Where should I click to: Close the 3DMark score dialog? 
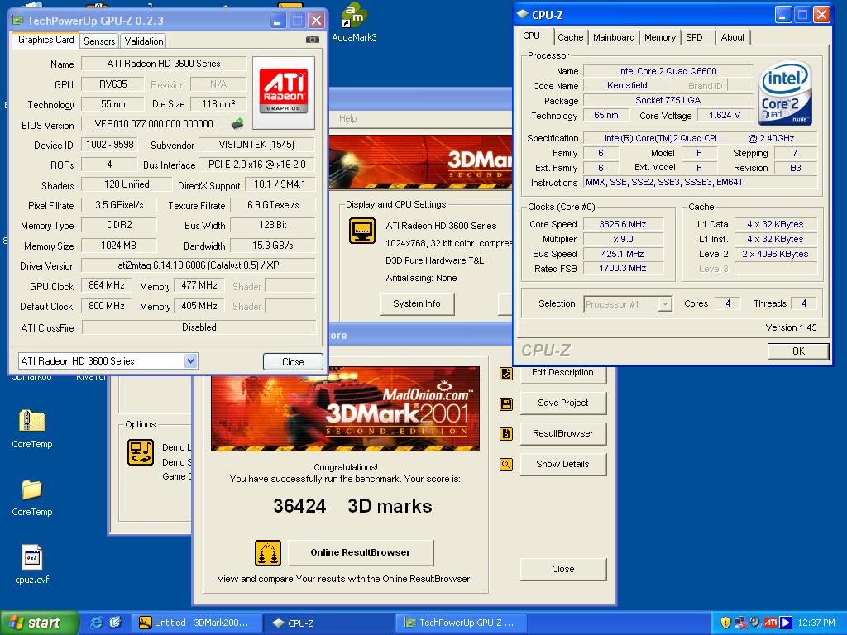[x=562, y=569]
